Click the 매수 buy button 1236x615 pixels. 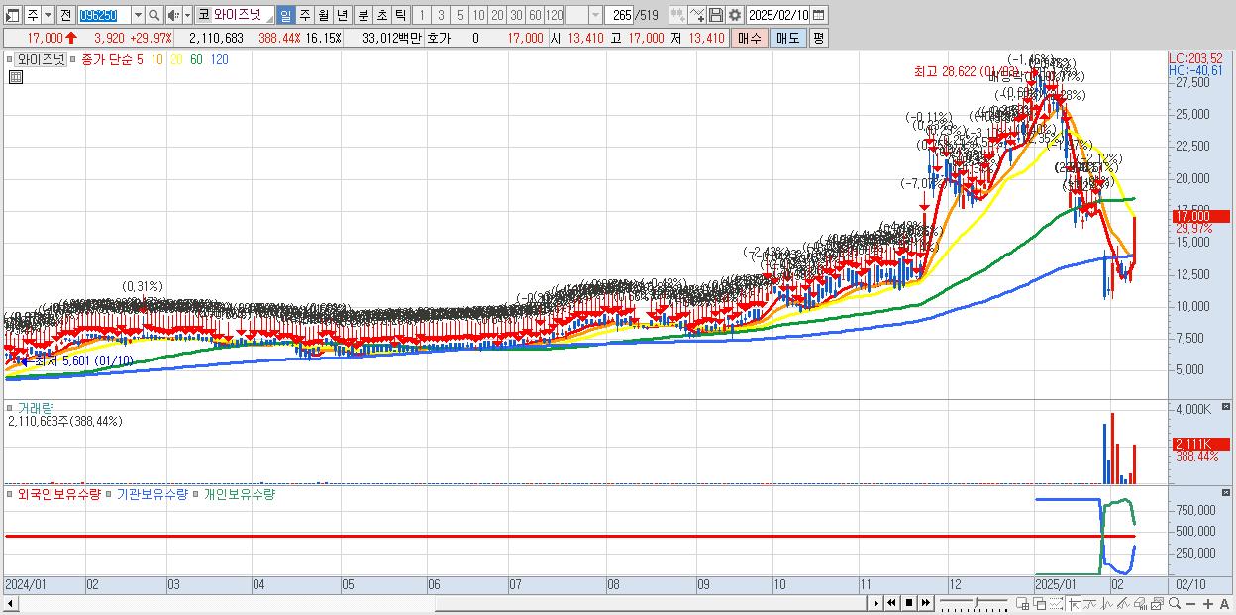(749, 38)
